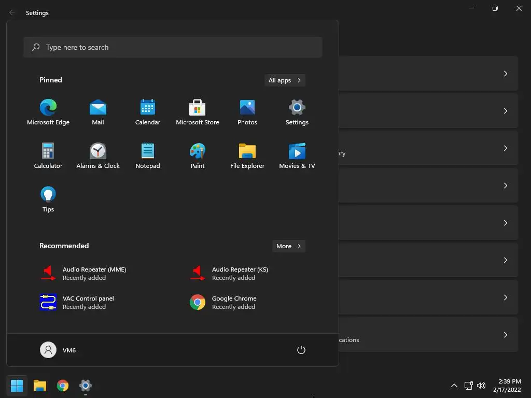Restore down the Settings window
The height and width of the screenshot is (398, 531).
pos(495,8)
